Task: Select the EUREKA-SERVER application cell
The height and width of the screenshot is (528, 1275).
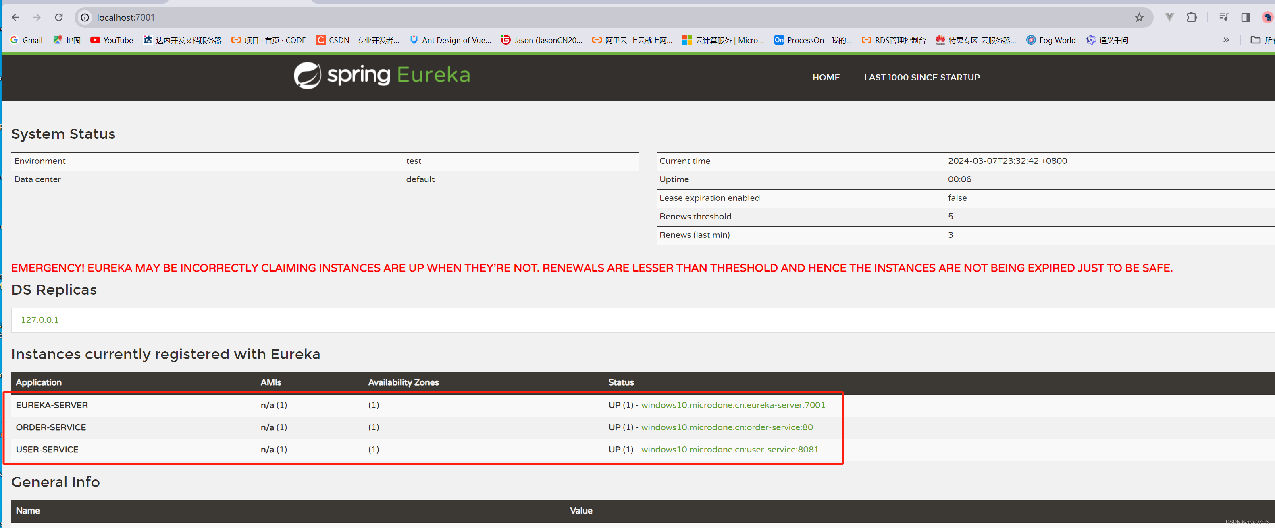Action: click(52, 405)
